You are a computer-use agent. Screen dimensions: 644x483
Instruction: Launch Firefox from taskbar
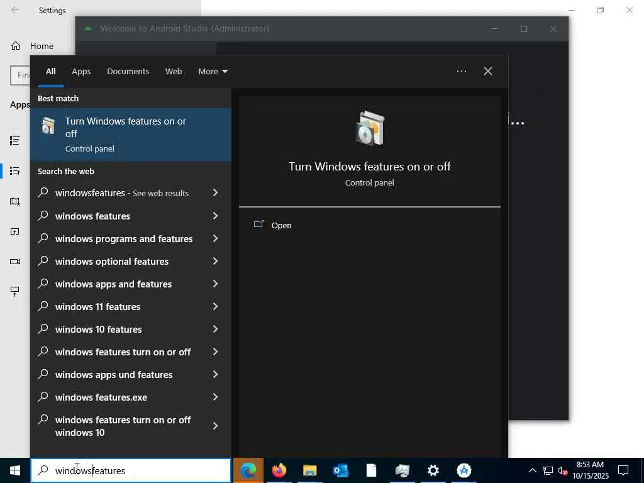pos(279,470)
